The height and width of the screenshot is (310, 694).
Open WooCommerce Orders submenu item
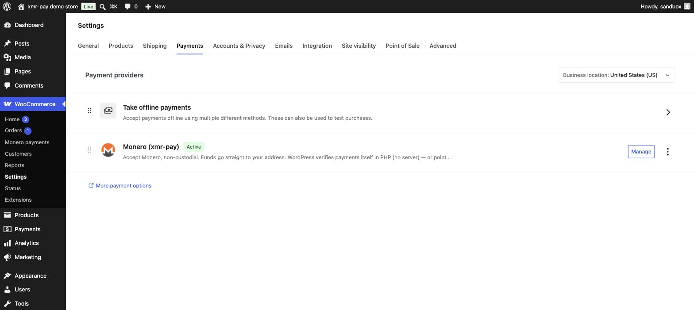(x=13, y=130)
